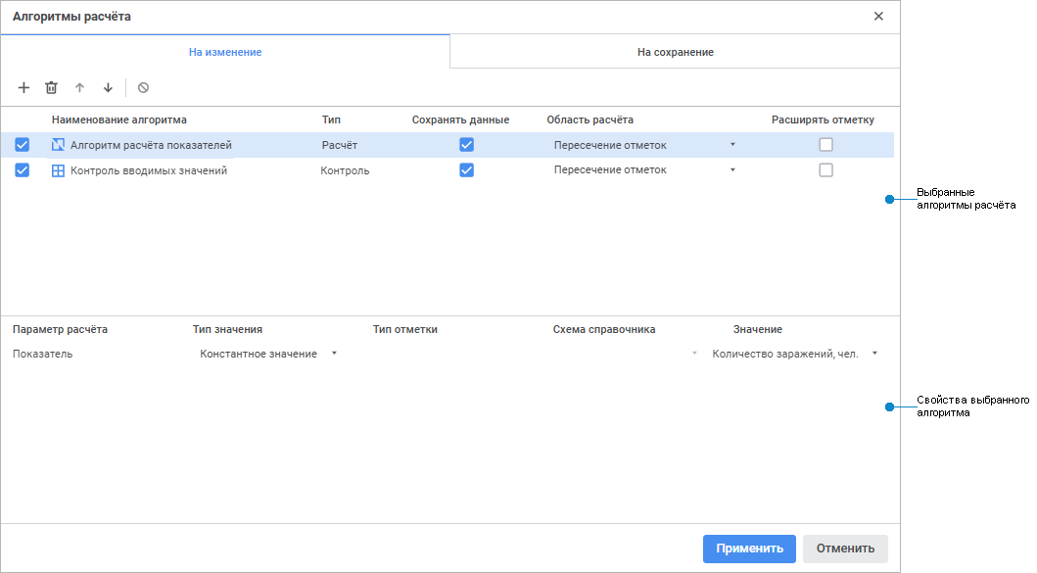This screenshot has height=573, width=1037.
Task: Close the Алгоритмы расчёта dialog
Action: point(878,17)
